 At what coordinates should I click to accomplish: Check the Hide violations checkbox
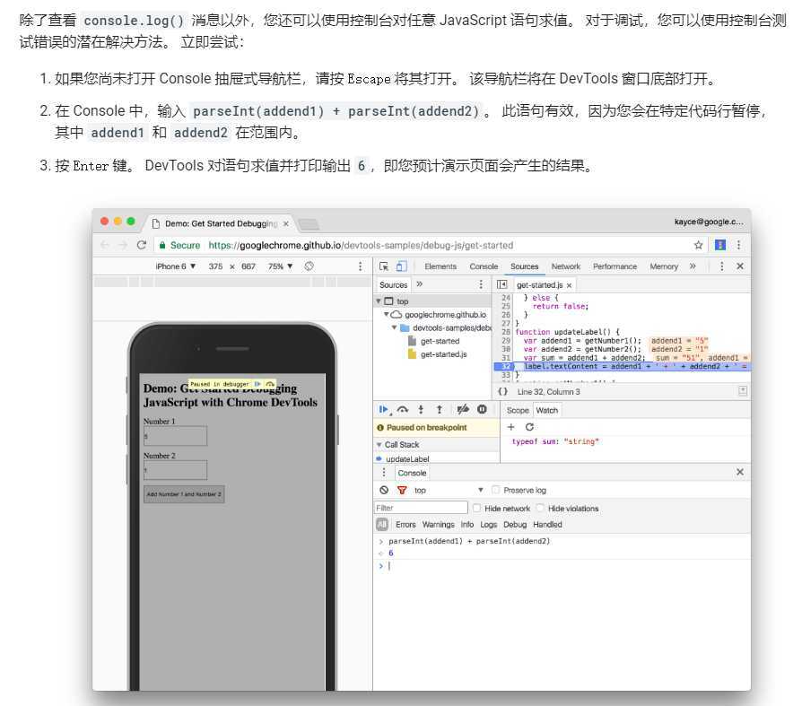click(x=540, y=508)
